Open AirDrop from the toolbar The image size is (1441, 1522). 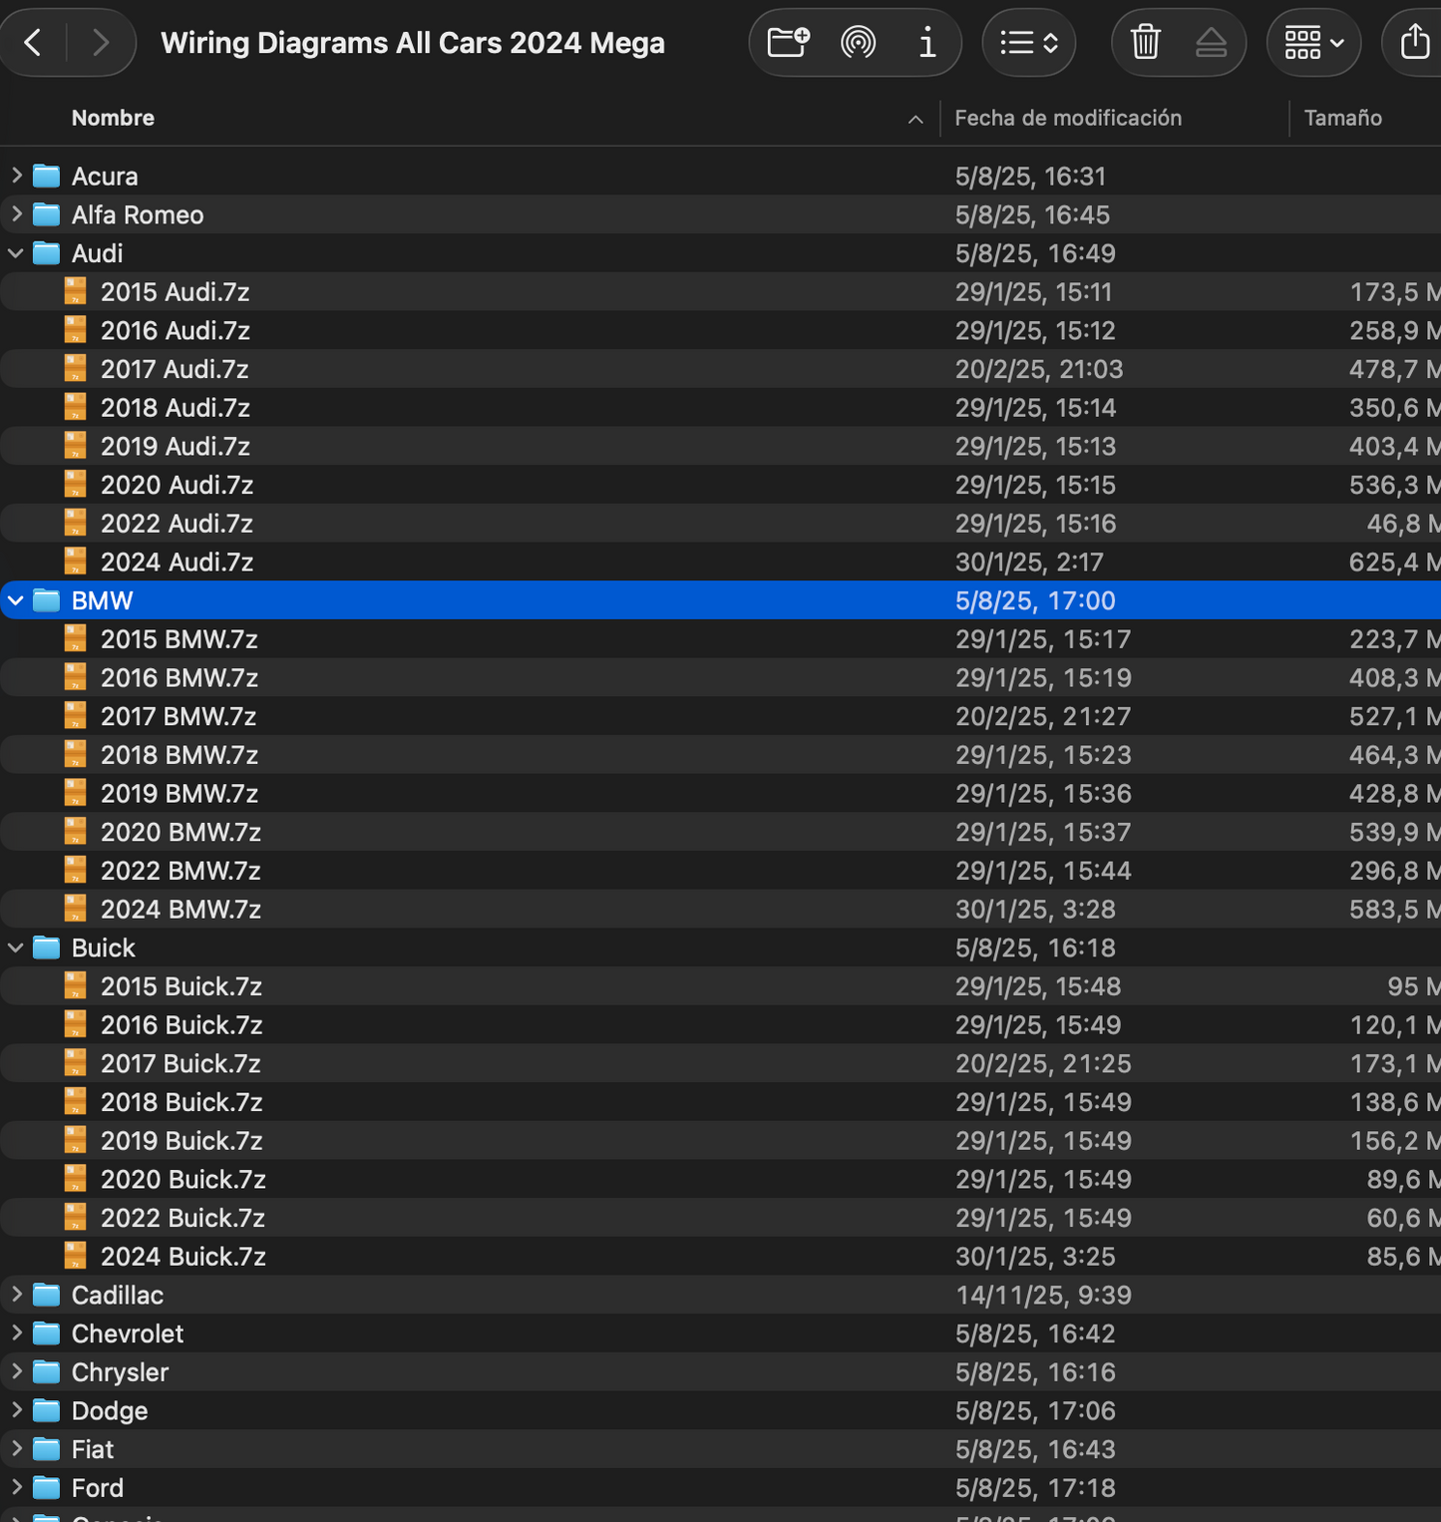tap(858, 43)
